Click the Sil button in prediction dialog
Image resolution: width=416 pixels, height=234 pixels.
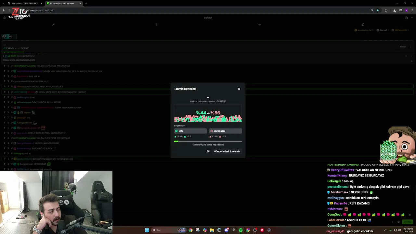208,151
